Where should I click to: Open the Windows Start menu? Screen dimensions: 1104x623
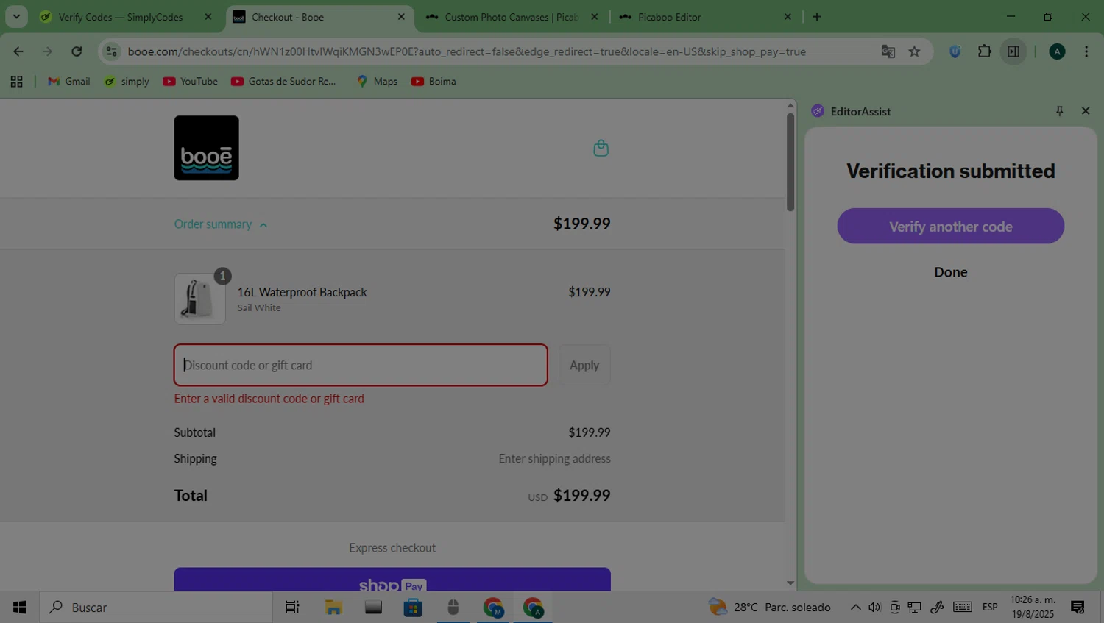pyautogui.click(x=20, y=608)
